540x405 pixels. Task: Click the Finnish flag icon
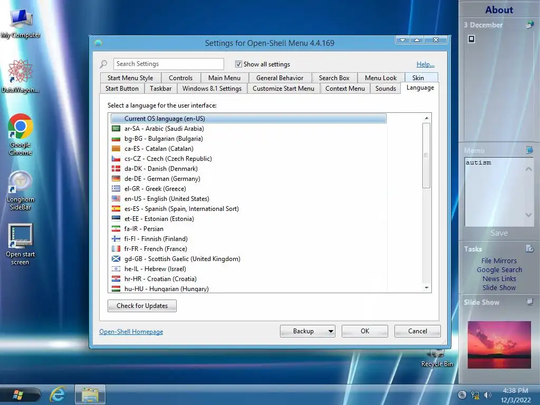pyautogui.click(x=116, y=239)
